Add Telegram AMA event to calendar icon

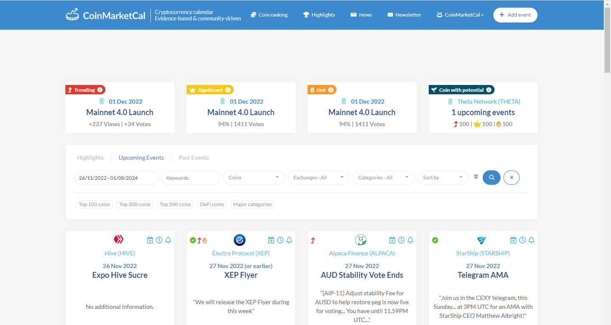click(513, 240)
